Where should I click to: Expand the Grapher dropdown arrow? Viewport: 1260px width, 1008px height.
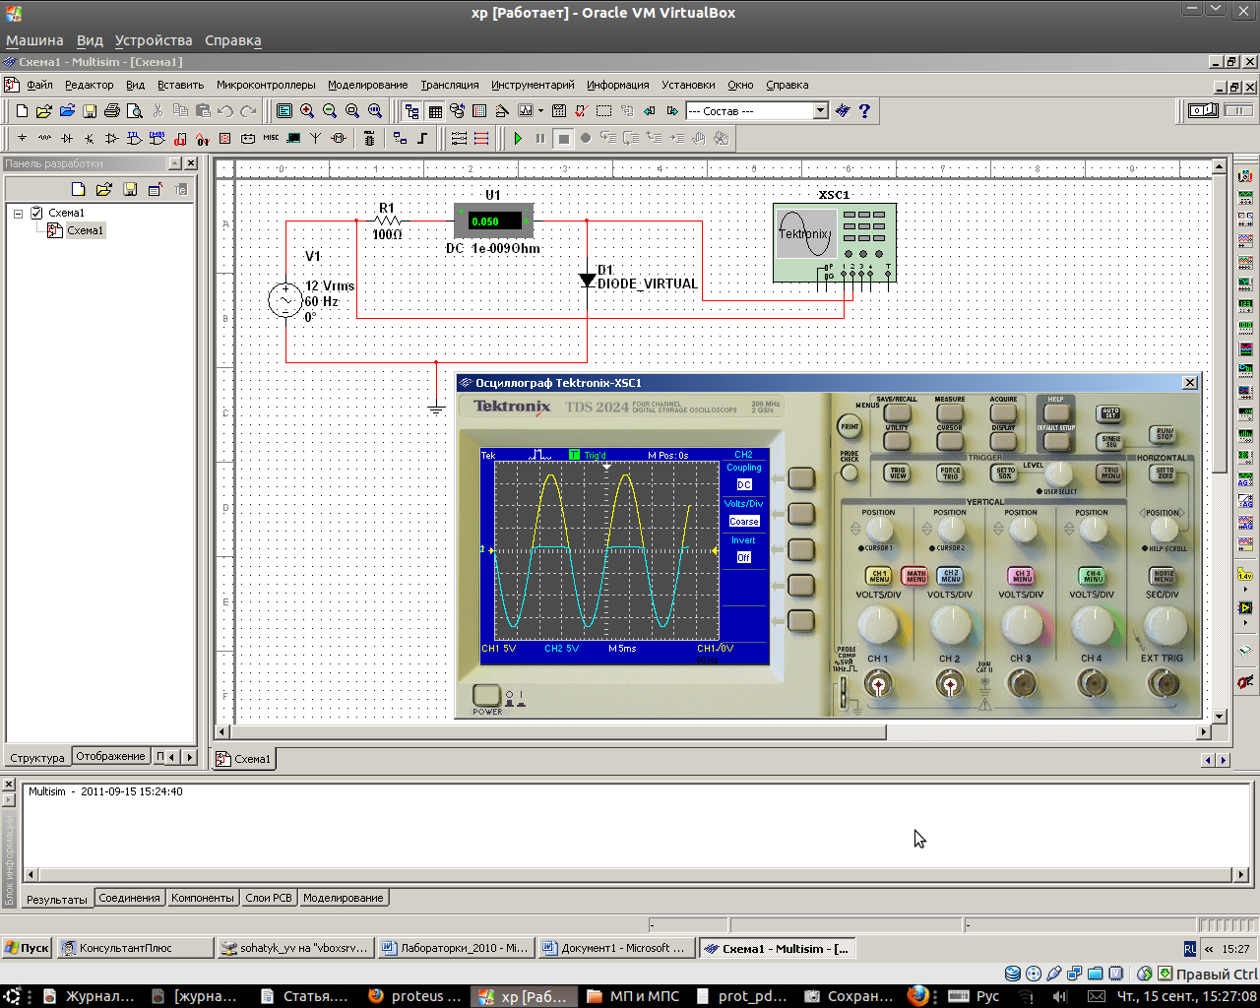540,111
